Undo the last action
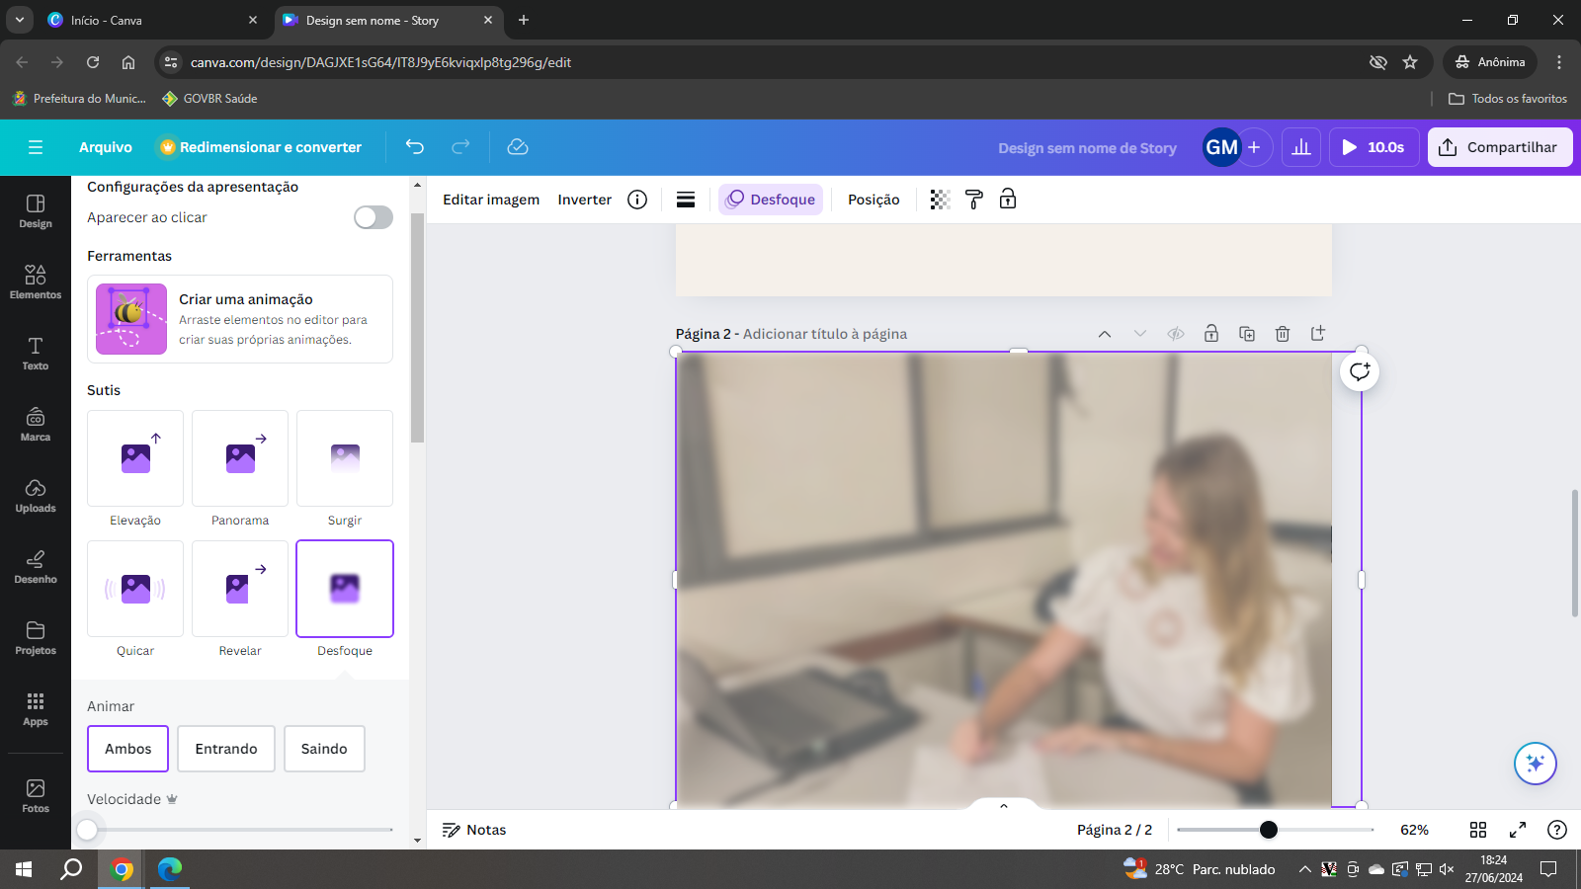The height and width of the screenshot is (889, 1581). [415, 147]
